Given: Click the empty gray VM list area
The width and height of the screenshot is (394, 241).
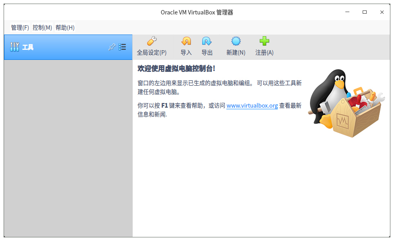Looking at the screenshot, I should tap(68, 149).
